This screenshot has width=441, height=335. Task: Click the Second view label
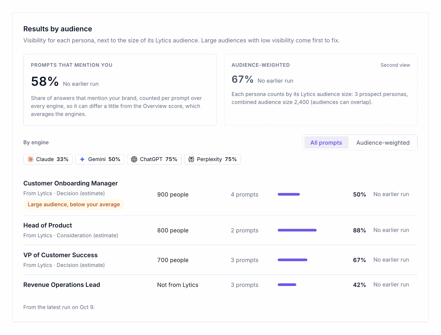pos(395,65)
